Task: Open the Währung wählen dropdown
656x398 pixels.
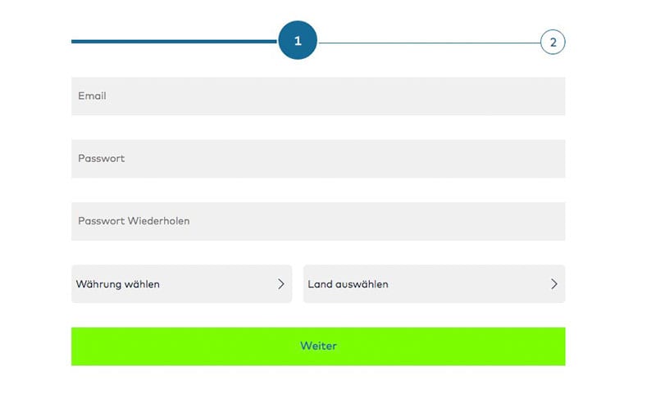Action: pyautogui.click(x=181, y=284)
